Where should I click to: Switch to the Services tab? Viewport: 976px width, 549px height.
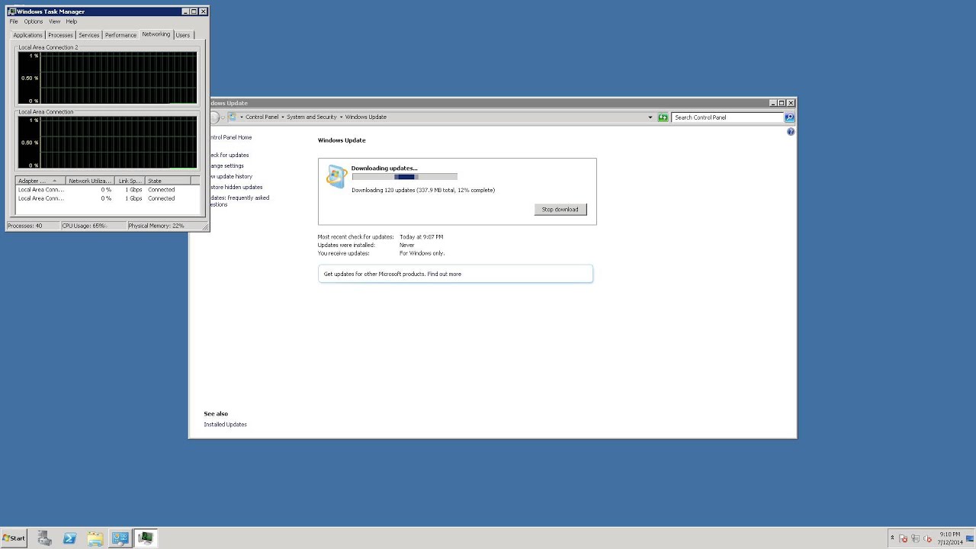[89, 35]
